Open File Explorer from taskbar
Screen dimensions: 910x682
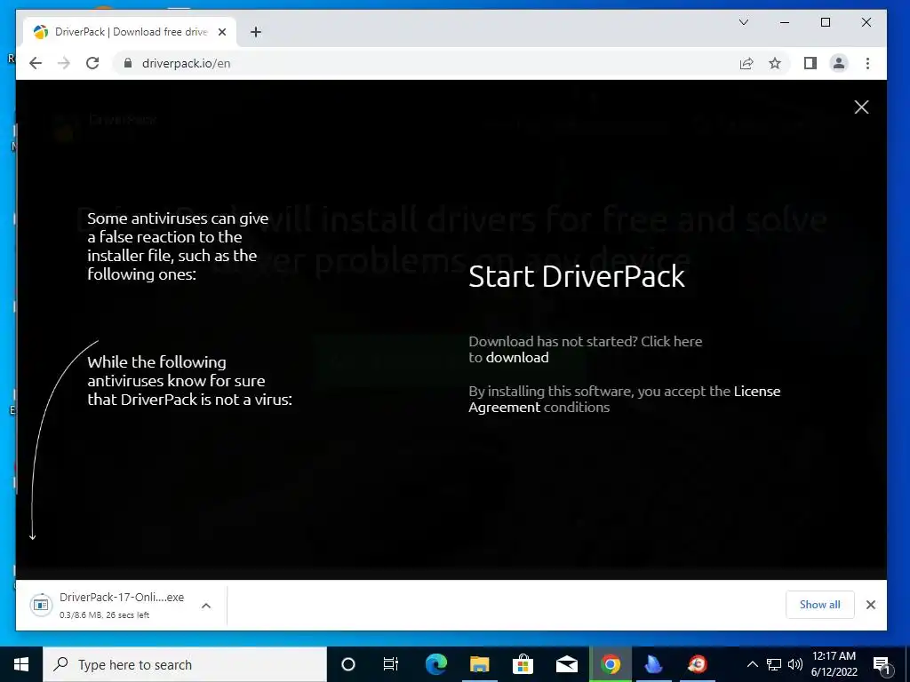tap(479, 664)
